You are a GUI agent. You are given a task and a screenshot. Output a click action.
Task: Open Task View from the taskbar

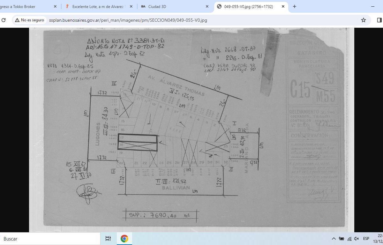pos(108,239)
